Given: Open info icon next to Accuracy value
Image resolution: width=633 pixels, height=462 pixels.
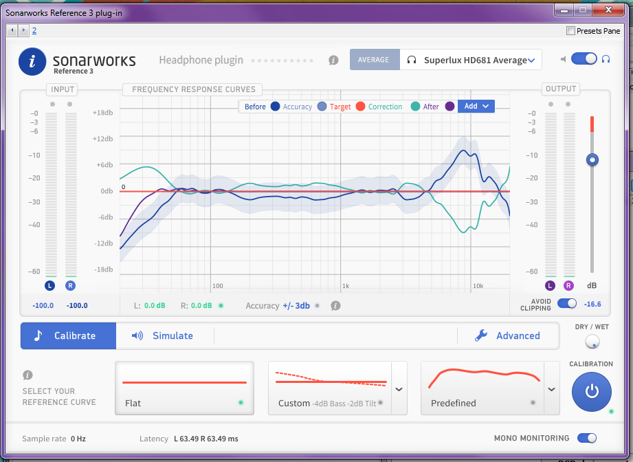Looking at the screenshot, I should [335, 306].
